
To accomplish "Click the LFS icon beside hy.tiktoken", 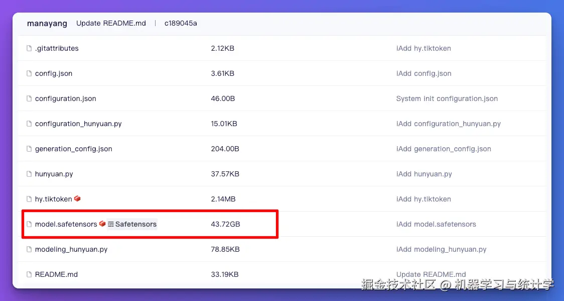I will [x=77, y=198].
